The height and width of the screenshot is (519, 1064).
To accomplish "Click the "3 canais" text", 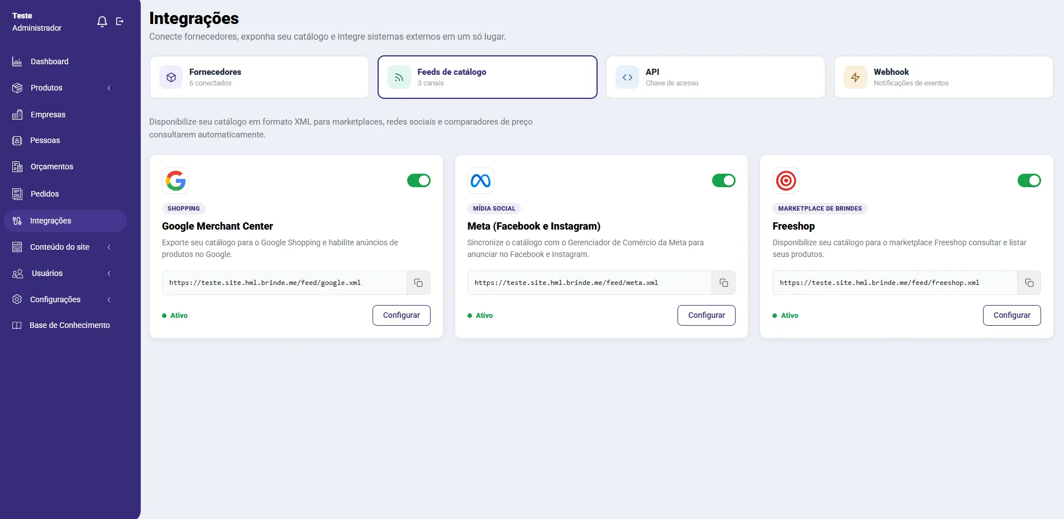I will pyautogui.click(x=431, y=83).
